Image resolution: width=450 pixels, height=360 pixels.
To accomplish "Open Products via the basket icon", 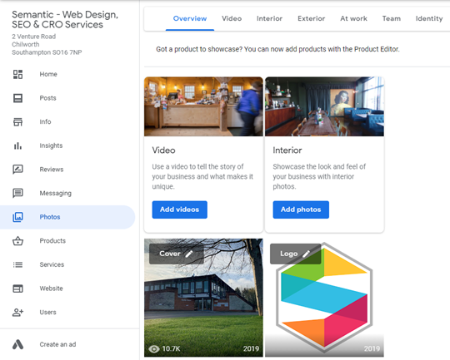I will tap(17, 240).
